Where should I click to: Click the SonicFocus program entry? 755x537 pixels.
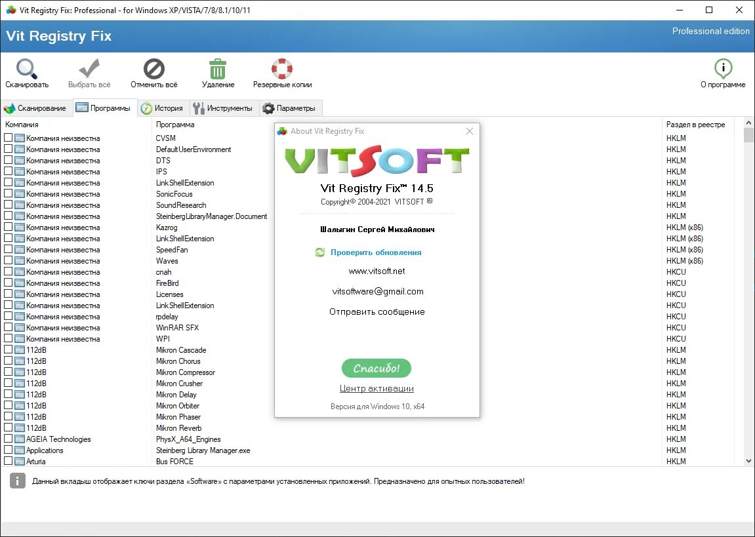174,194
